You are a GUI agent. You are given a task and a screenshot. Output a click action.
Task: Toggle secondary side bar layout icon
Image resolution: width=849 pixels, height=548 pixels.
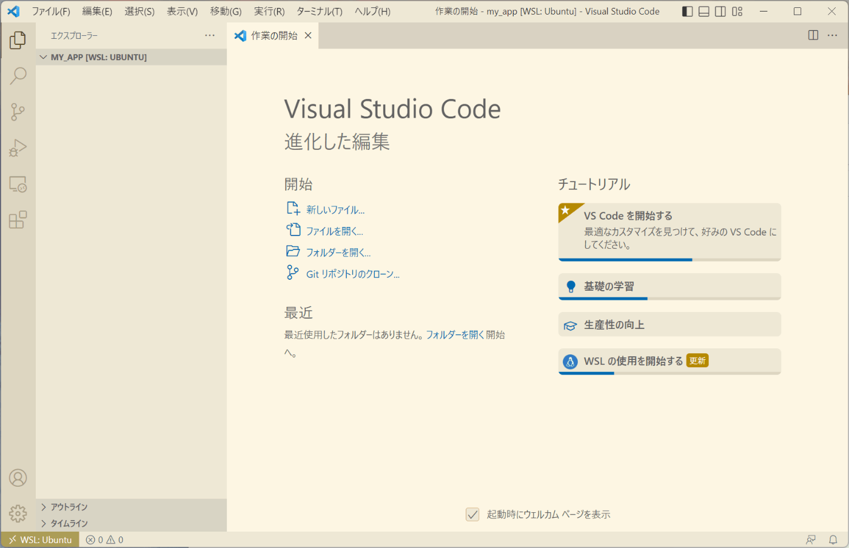[x=720, y=12]
